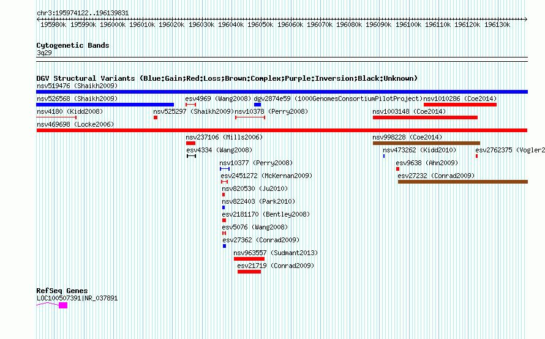Click the red nsv10378 loss span
The width and height of the screenshot is (545, 339).
[250, 117]
